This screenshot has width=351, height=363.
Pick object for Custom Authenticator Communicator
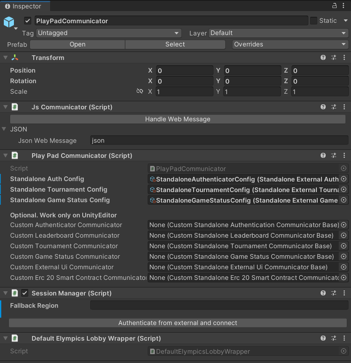[x=343, y=225]
